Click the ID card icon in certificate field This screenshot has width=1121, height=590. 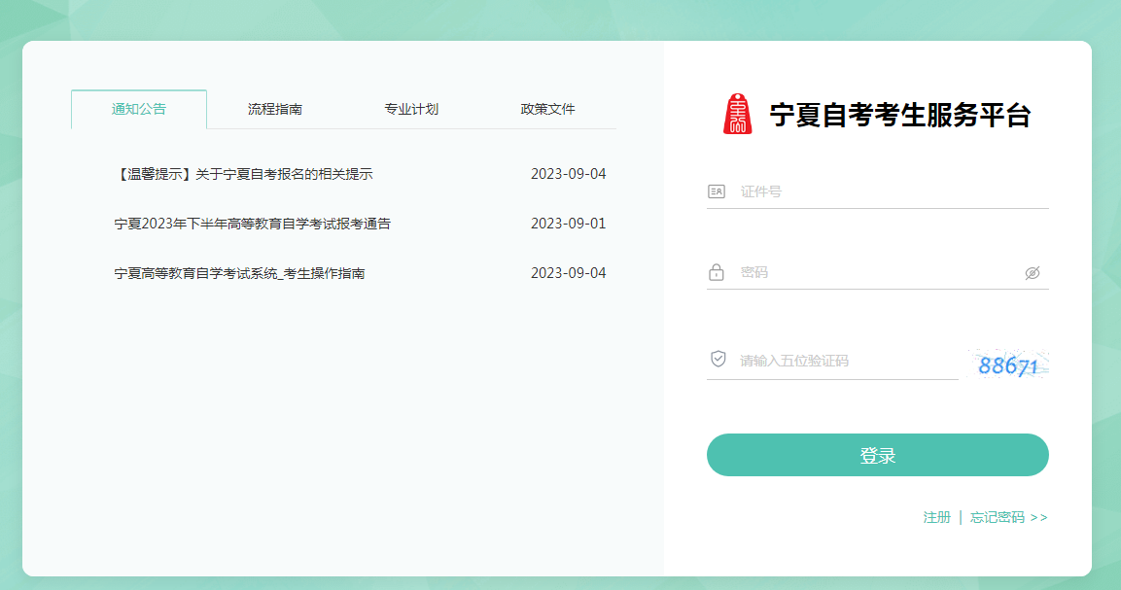point(716,191)
